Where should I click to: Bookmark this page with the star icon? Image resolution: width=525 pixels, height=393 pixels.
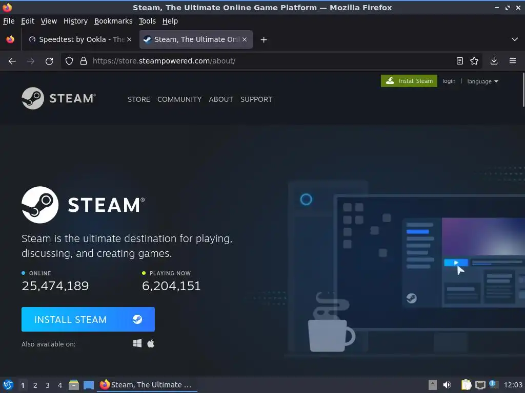pos(474,61)
